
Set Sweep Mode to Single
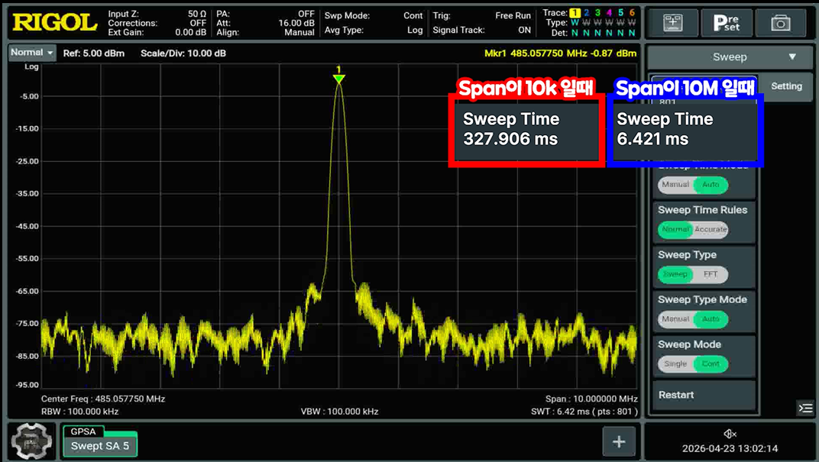(675, 363)
